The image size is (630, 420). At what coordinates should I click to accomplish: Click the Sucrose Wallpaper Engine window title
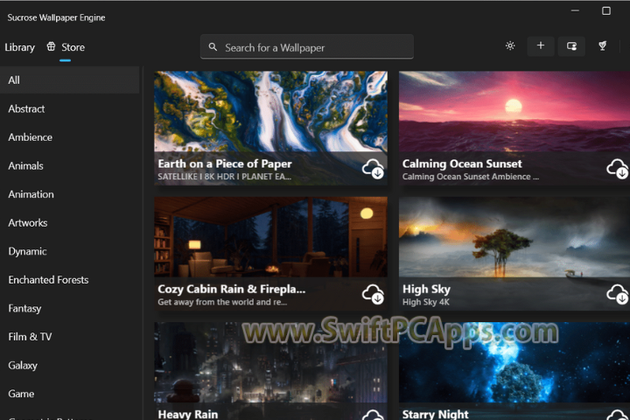point(56,17)
